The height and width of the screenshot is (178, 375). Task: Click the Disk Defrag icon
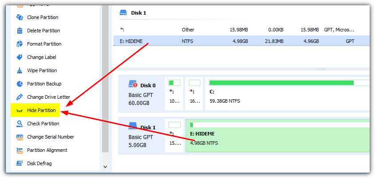(20, 163)
